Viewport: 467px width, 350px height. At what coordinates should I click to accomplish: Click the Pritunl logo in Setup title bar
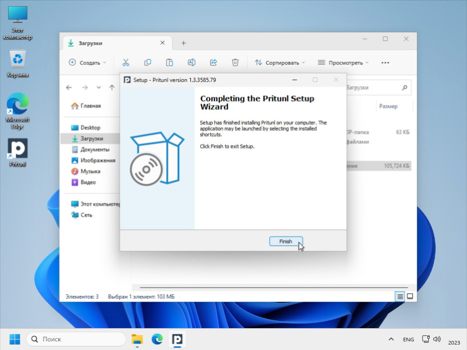click(x=127, y=80)
